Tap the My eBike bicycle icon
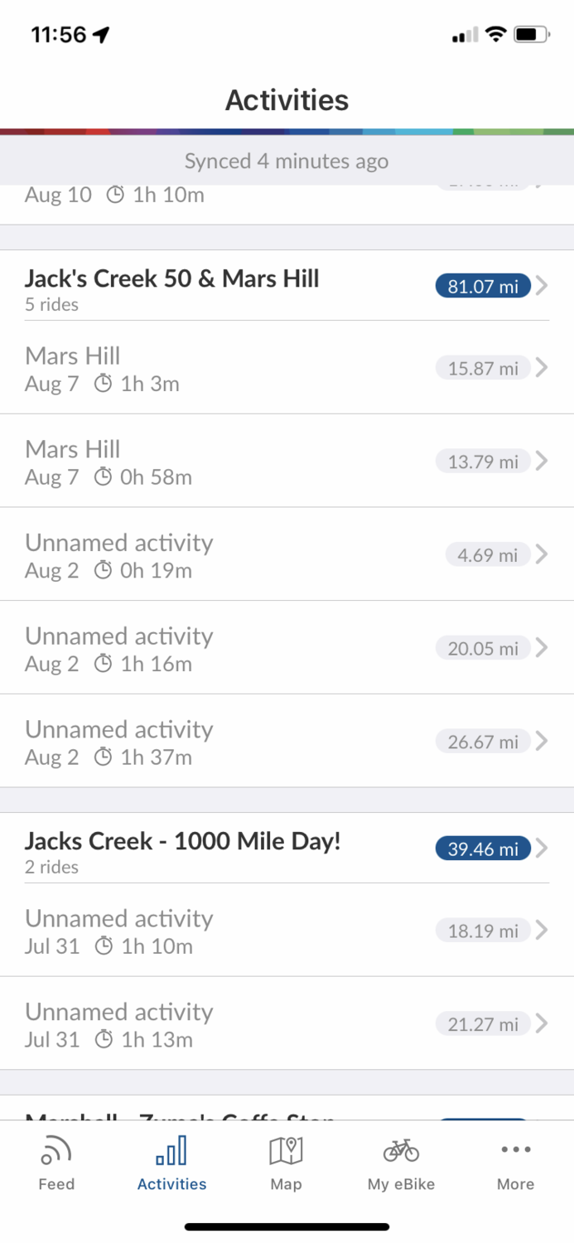The height and width of the screenshot is (1243, 574). point(401,1150)
